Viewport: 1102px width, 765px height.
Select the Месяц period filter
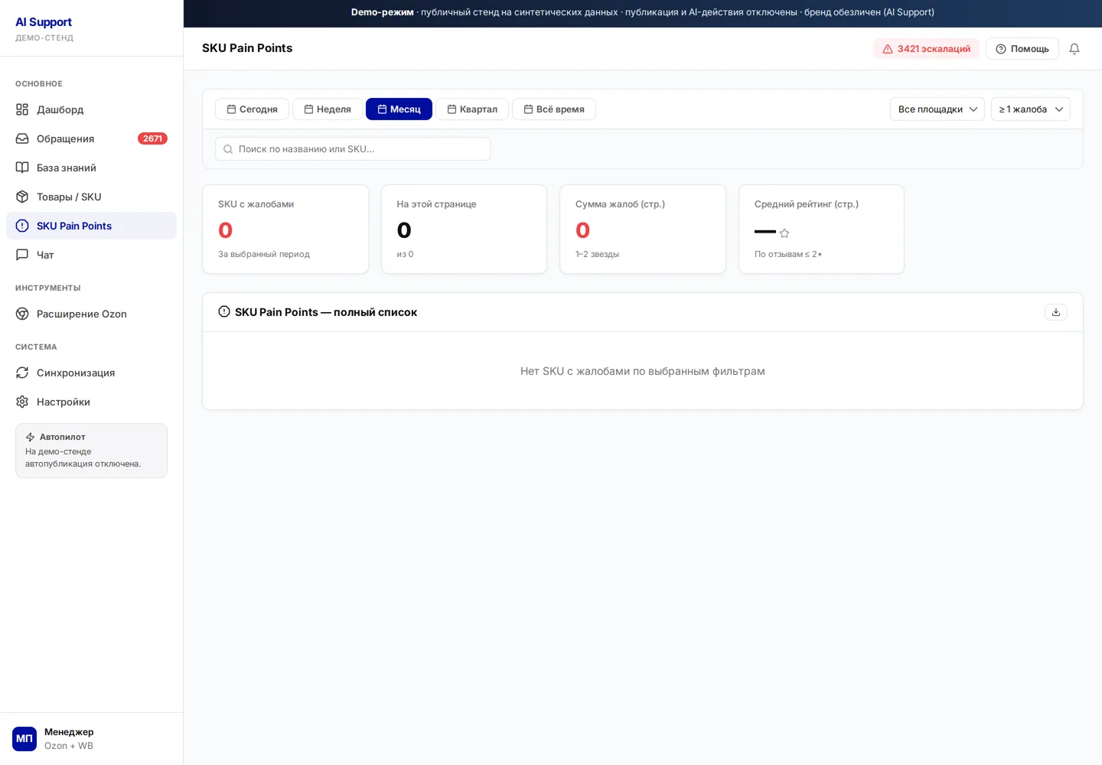[x=399, y=109]
